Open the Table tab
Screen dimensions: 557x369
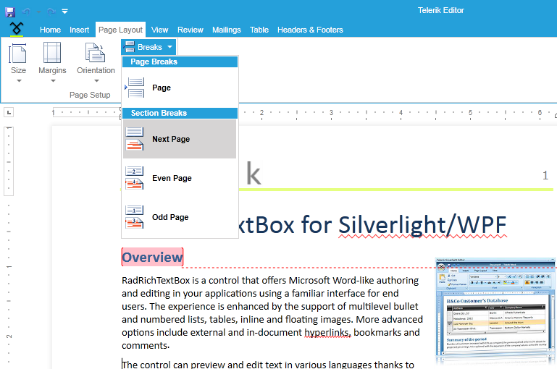(259, 30)
